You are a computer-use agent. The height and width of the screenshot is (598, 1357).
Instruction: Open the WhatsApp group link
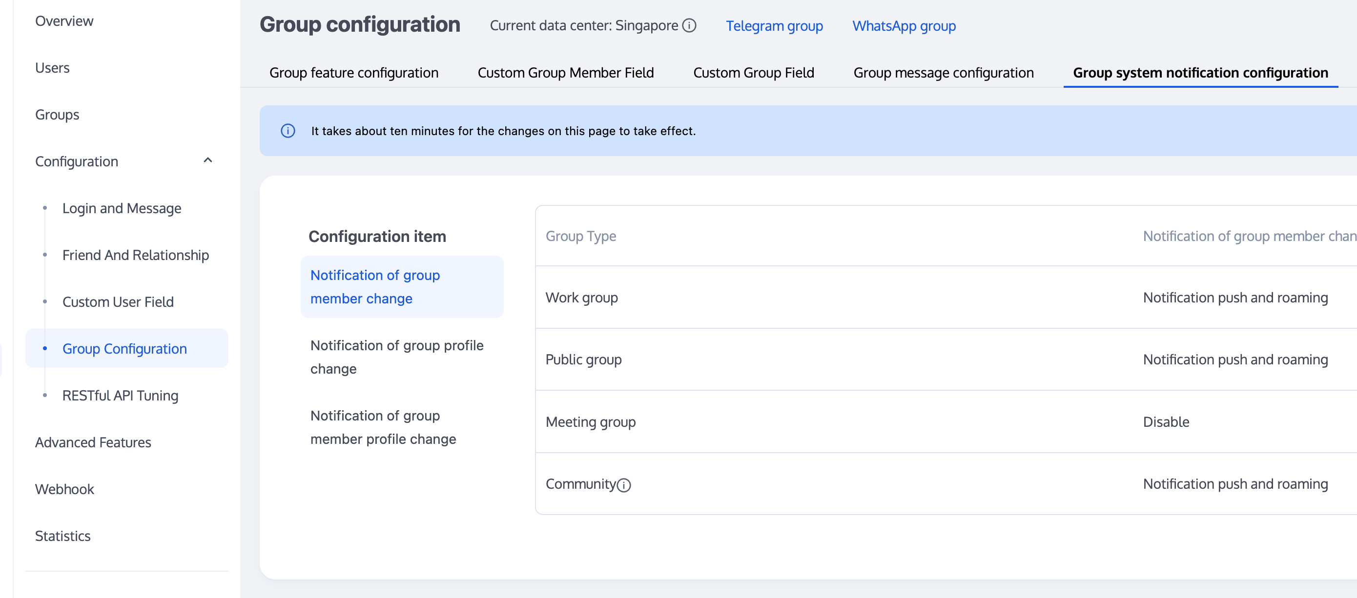tap(904, 26)
